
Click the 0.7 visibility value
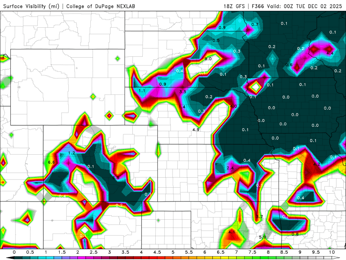click(x=255, y=25)
